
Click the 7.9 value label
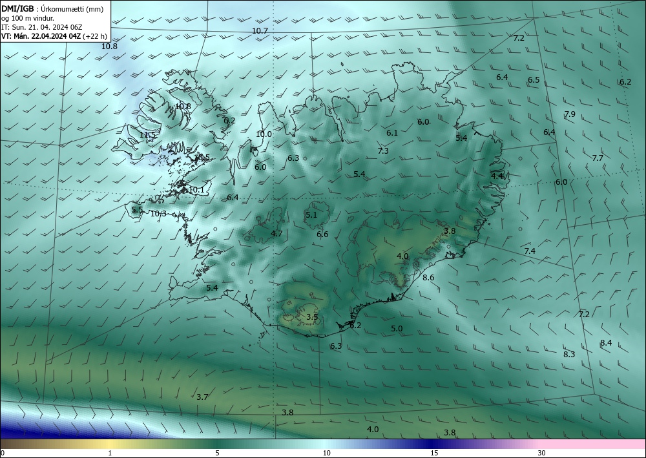coord(570,114)
